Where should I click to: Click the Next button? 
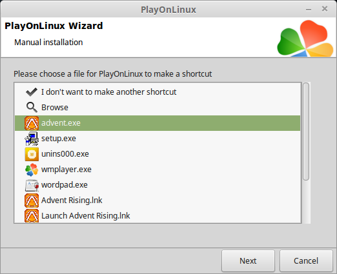pyautogui.click(x=248, y=261)
